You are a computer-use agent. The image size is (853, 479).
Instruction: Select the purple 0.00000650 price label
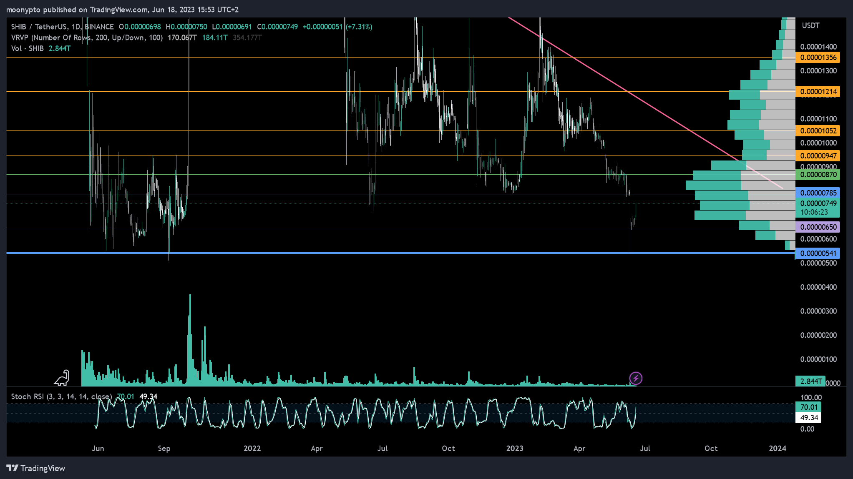818,227
